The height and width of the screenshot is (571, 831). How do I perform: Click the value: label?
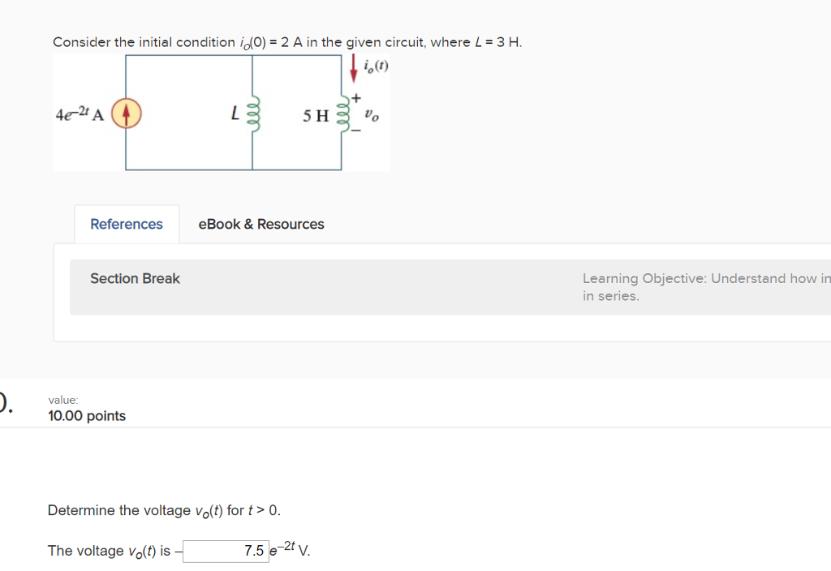(62, 399)
